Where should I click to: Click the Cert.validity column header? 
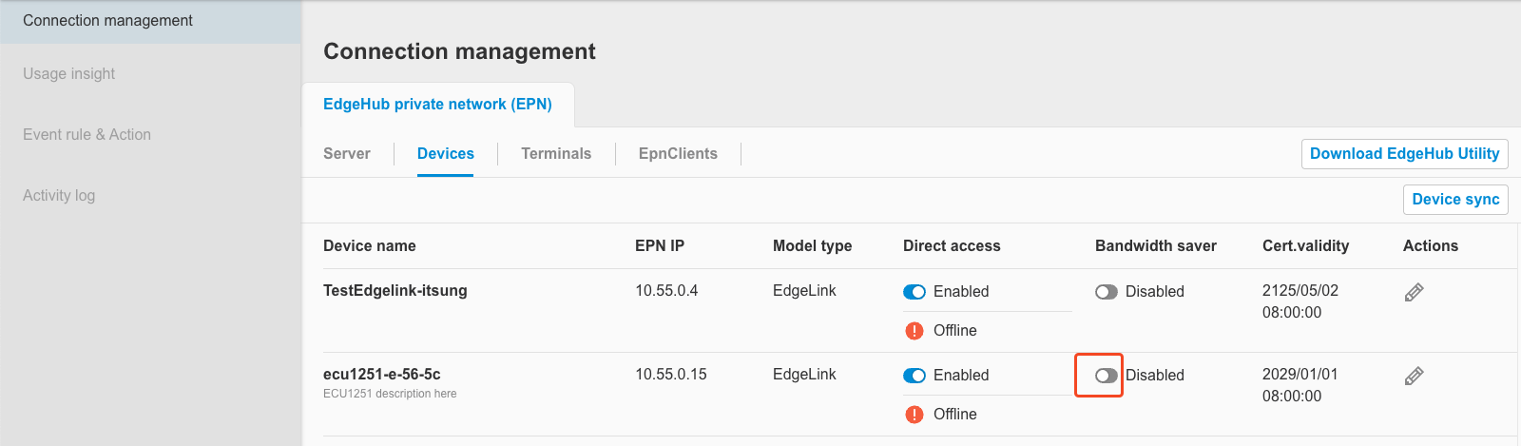tap(1305, 246)
